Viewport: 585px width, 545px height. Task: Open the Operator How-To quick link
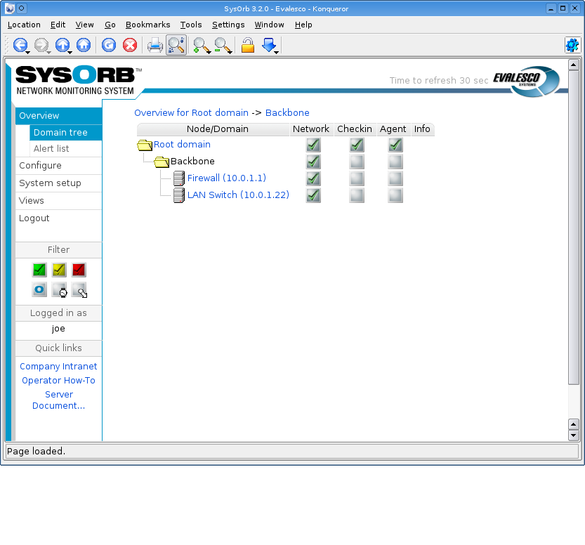point(58,381)
